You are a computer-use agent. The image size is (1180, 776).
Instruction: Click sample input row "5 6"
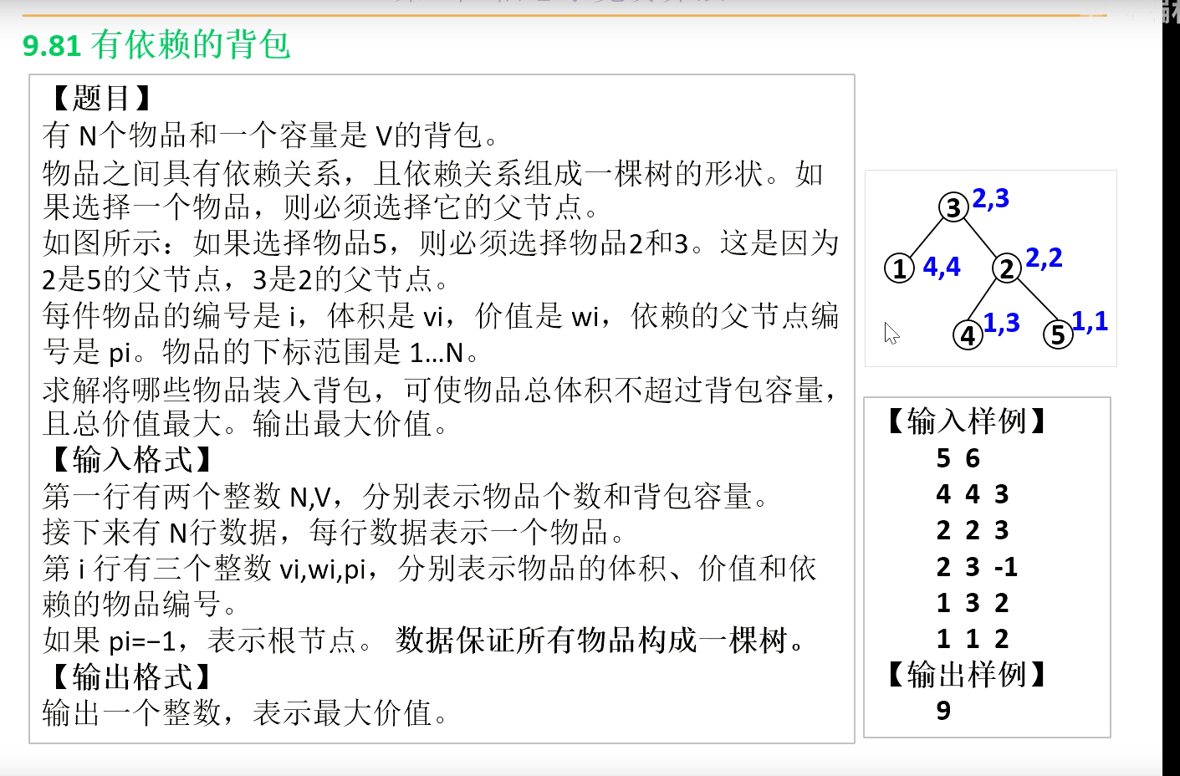click(x=958, y=458)
